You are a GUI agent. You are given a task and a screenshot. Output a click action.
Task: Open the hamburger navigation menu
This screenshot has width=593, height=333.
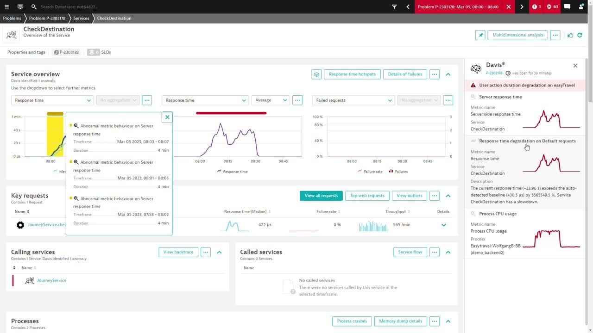[x=6, y=7]
